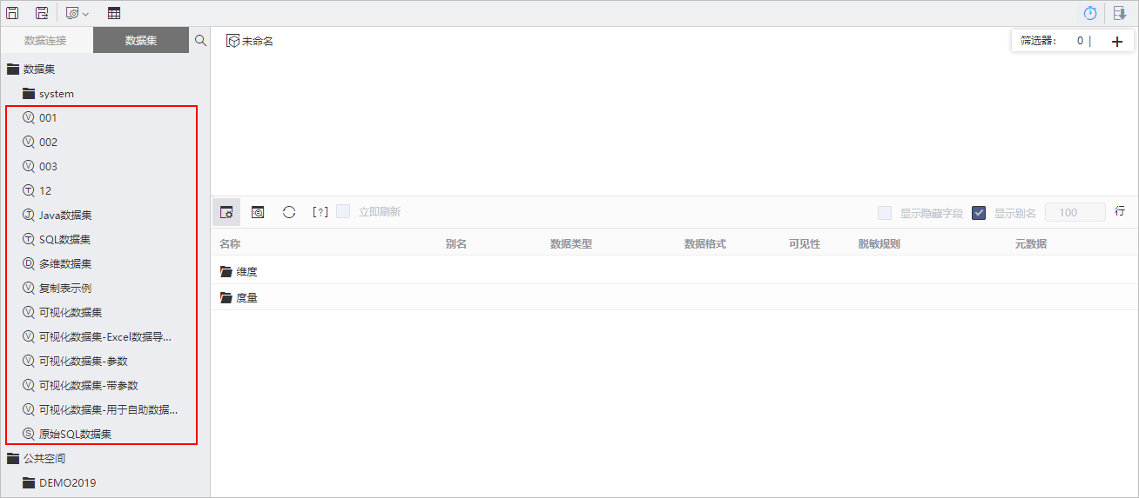Switch to the 数据集 tab

[x=141, y=40]
